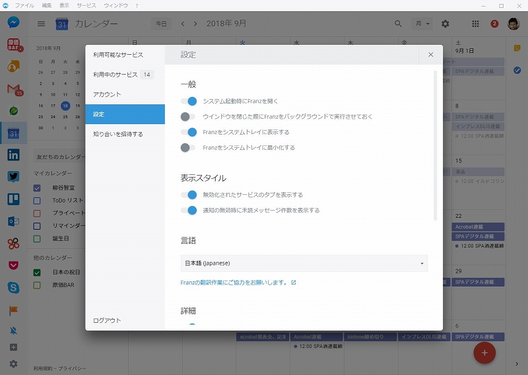Enable run Franz in background on window close

pyautogui.click(x=188, y=117)
